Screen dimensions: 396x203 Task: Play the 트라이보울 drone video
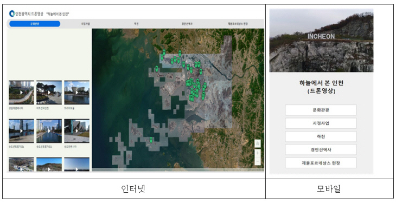[x=77, y=93]
